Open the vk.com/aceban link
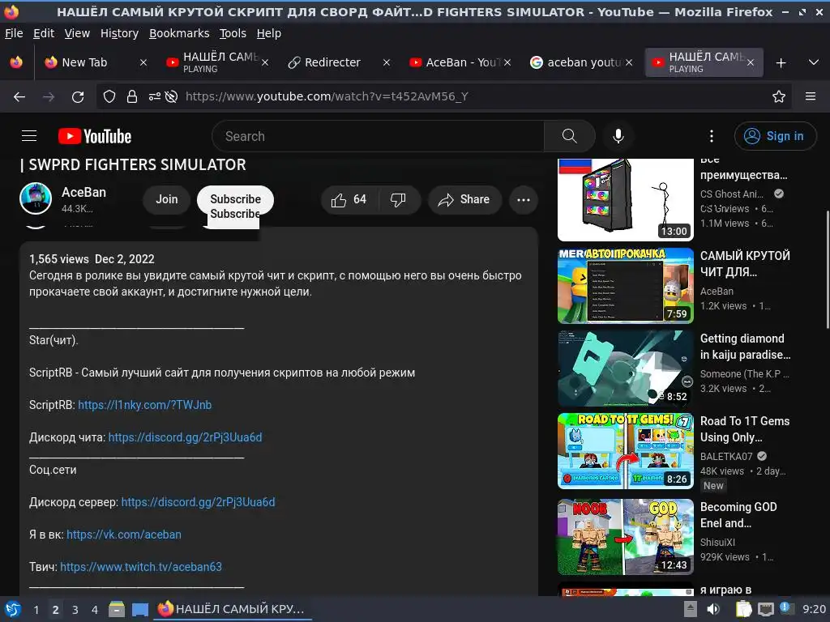This screenshot has height=622, width=830. (124, 535)
